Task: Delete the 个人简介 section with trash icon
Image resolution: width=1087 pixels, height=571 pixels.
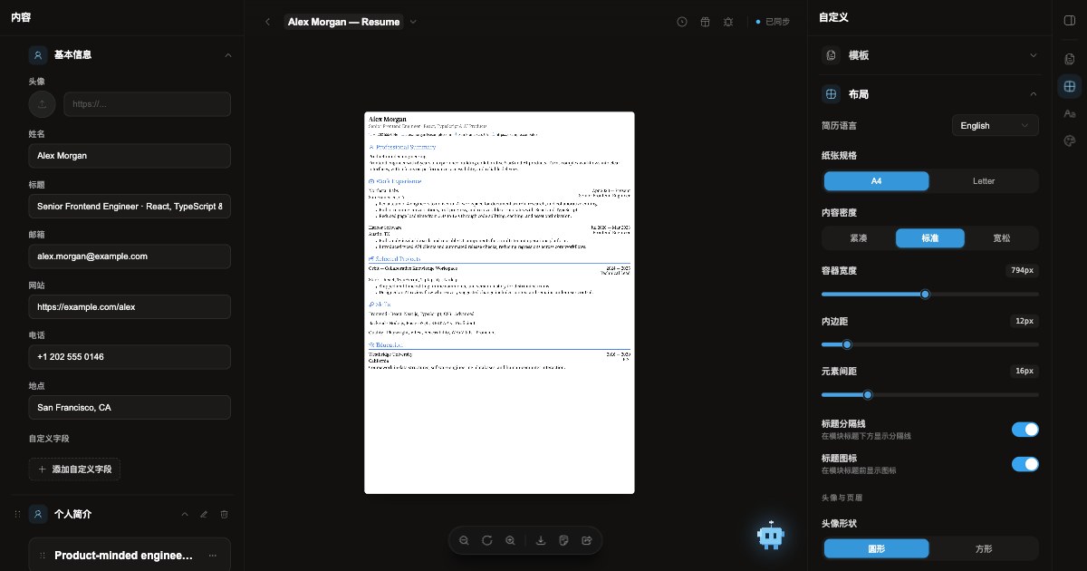Action: (x=225, y=514)
